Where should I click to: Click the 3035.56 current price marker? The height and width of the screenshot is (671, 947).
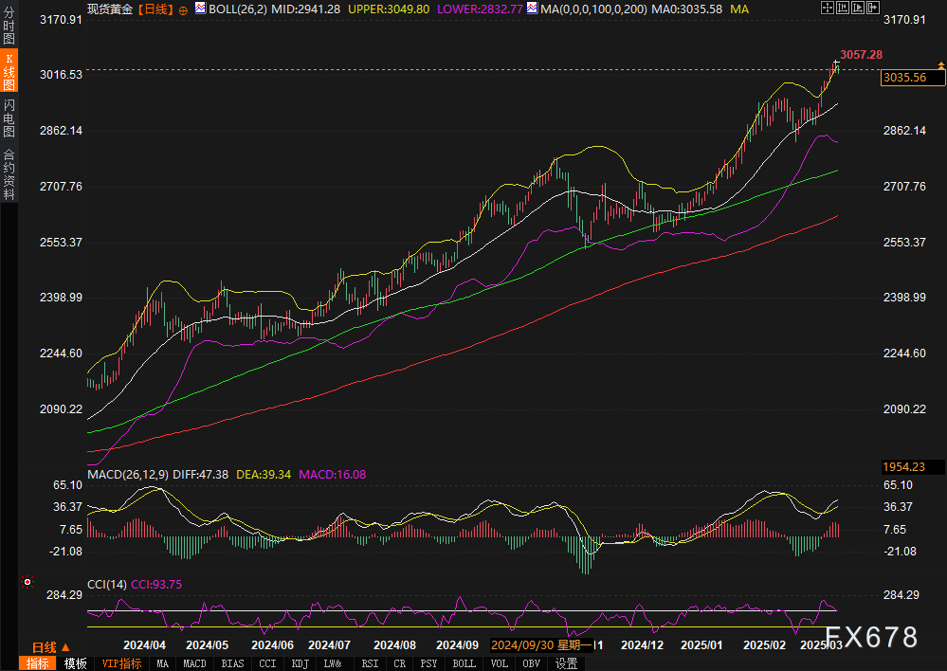903,78
